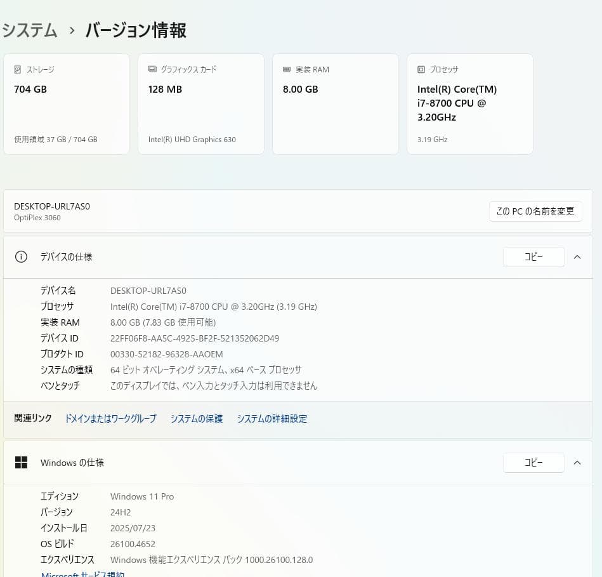Collapse the Windows の仕様 section chevron

point(577,462)
